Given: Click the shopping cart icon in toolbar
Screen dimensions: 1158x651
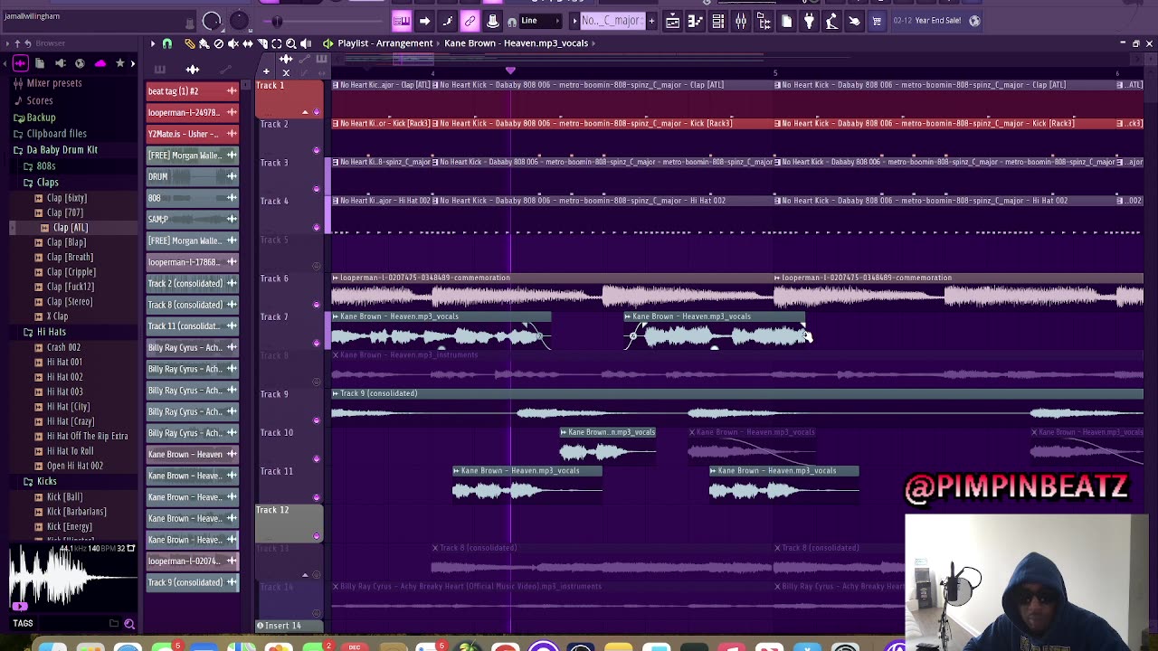Looking at the screenshot, I should click(x=877, y=21).
